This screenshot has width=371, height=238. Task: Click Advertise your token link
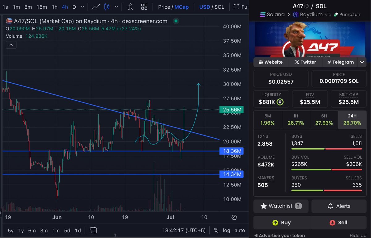tap(279, 236)
